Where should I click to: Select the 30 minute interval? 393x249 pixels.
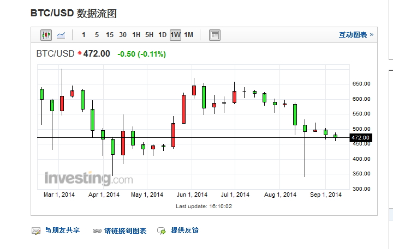pyautogui.click(x=123, y=35)
